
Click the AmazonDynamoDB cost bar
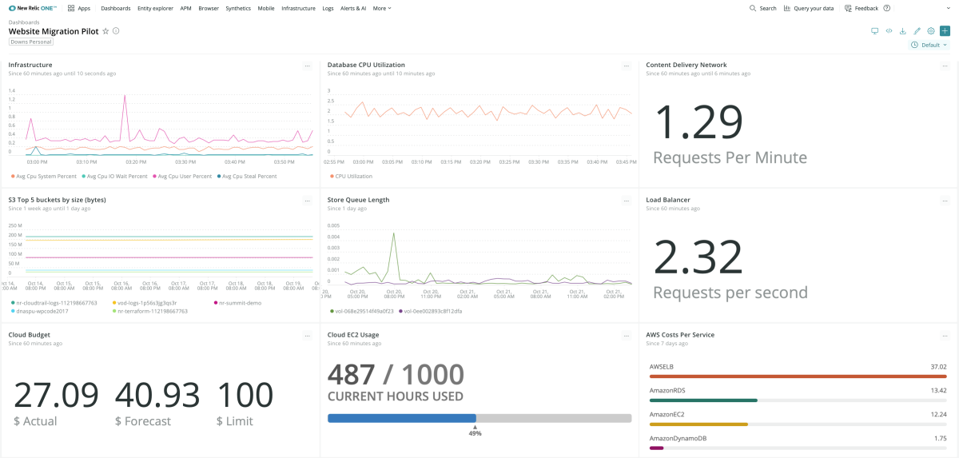[798, 448]
